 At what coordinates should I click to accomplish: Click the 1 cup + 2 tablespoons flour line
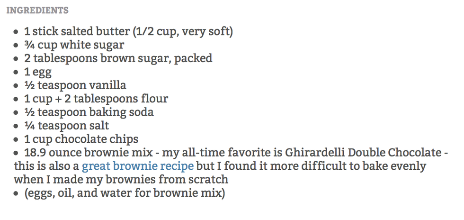point(96,99)
